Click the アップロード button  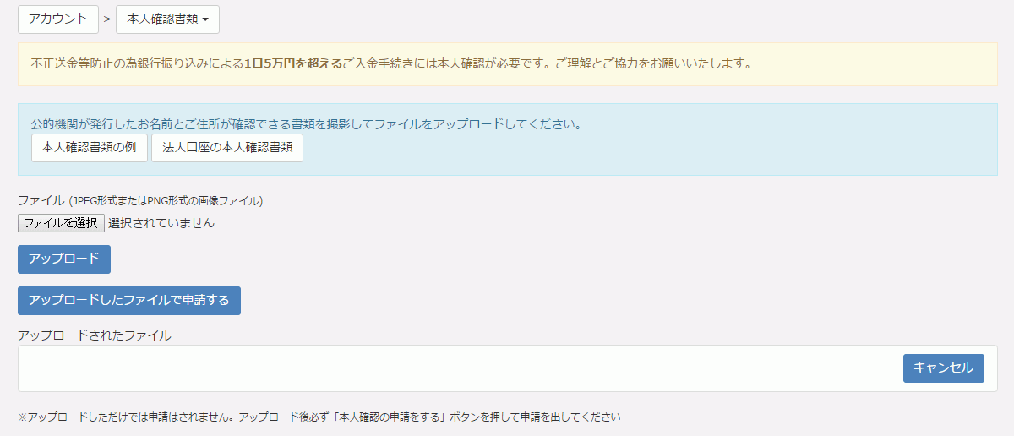(64, 259)
